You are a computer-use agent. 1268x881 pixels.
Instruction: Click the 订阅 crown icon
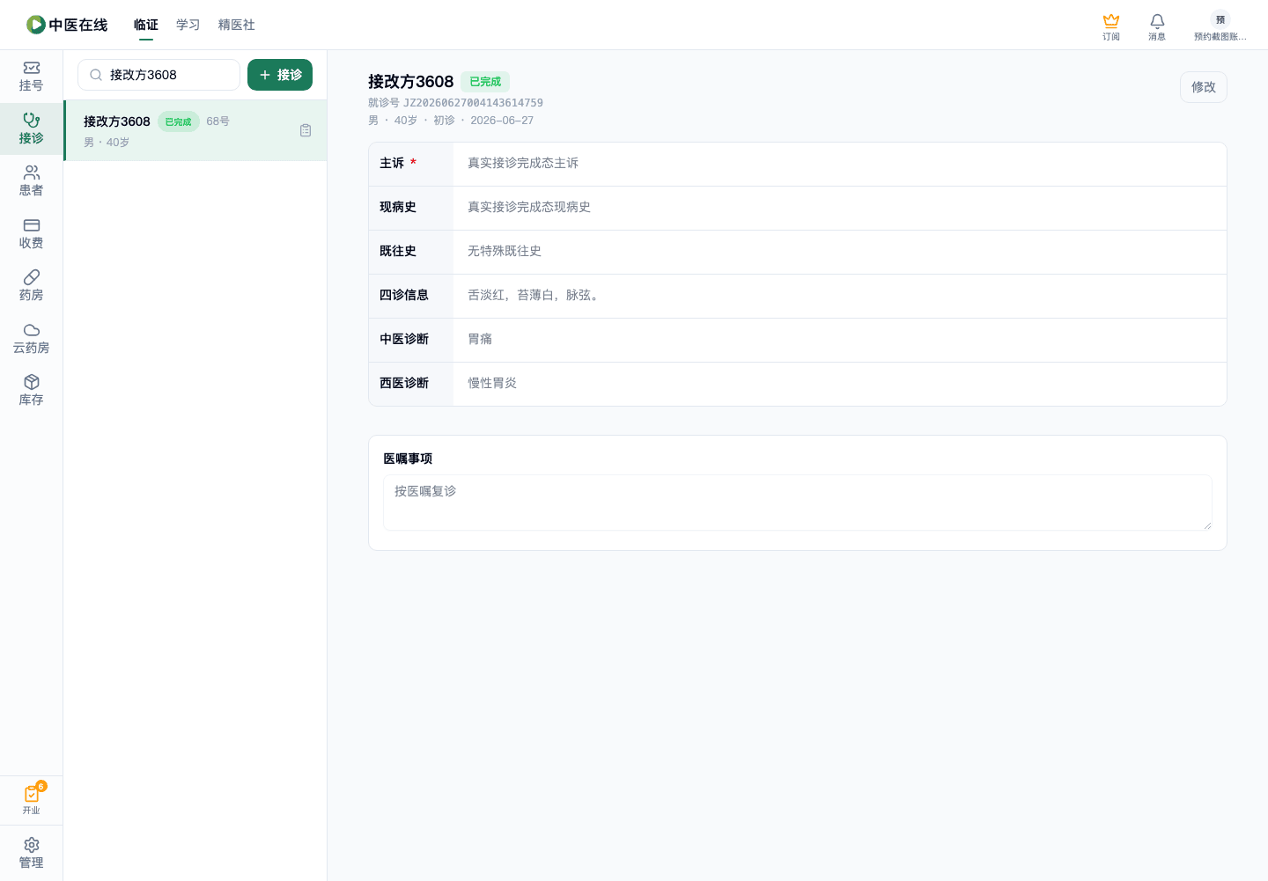pyautogui.click(x=1111, y=20)
